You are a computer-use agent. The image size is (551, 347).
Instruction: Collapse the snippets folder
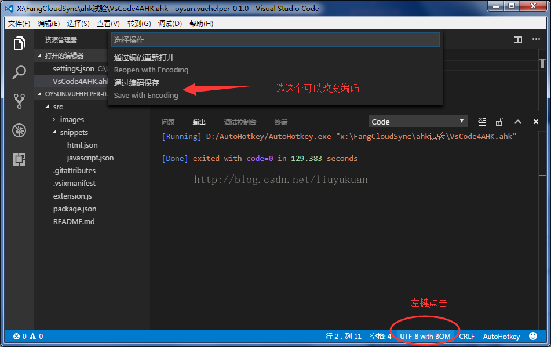(x=54, y=132)
